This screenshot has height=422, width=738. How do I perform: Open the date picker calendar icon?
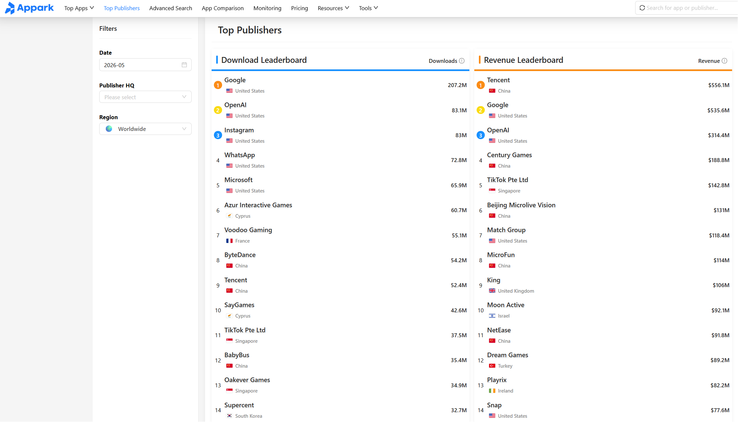[x=184, y=65]
